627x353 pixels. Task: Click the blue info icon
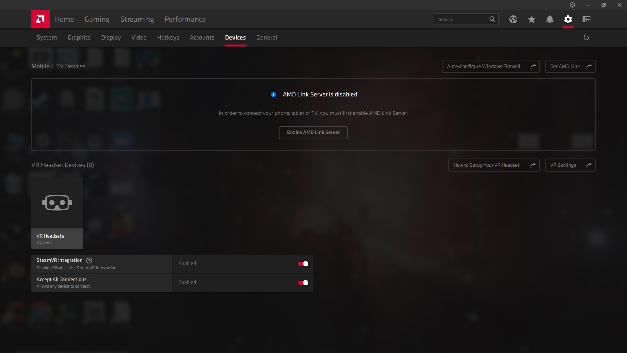[x=274, y=94]
